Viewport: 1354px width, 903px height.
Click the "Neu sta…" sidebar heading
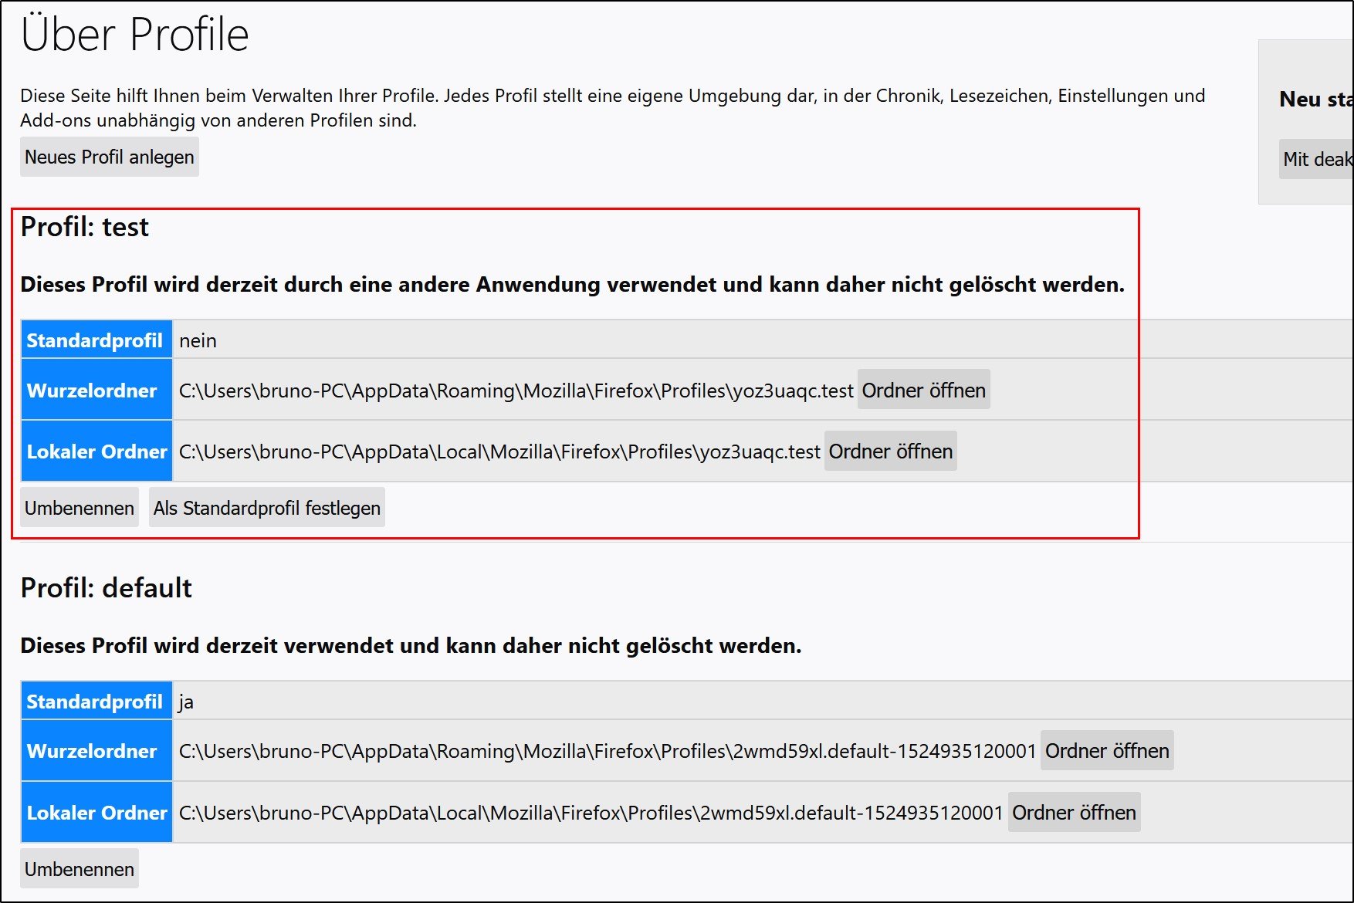pyautogui.click(x=1315, y=100)
